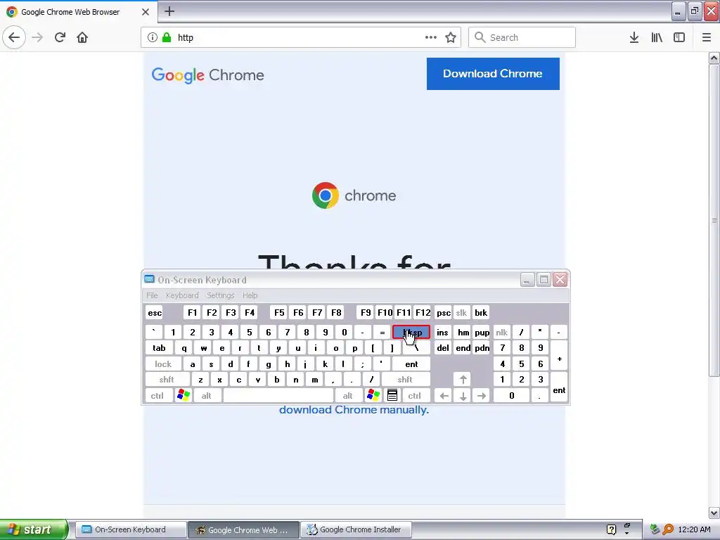The image size is (720, 540).
Task: Toggle the sidebar view icon
Action: coord(679,37)
